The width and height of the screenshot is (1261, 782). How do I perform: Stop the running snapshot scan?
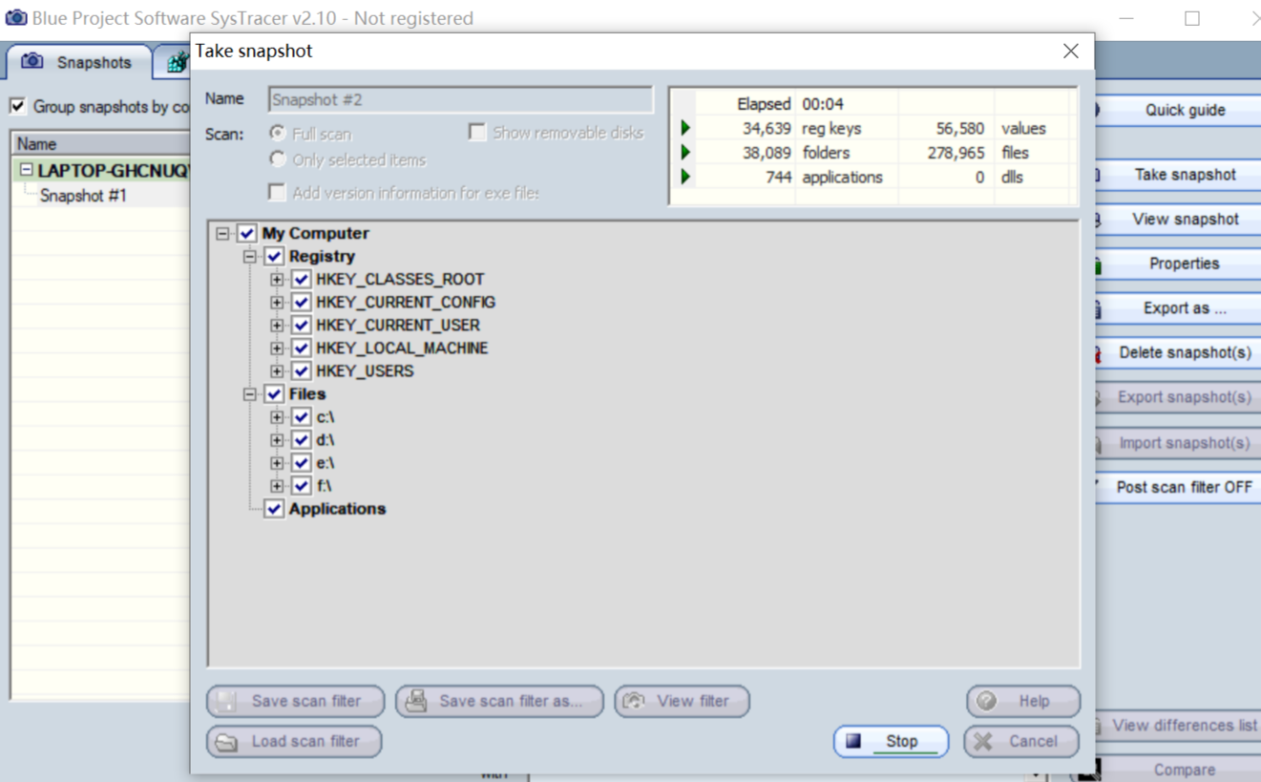click(892, 741)
